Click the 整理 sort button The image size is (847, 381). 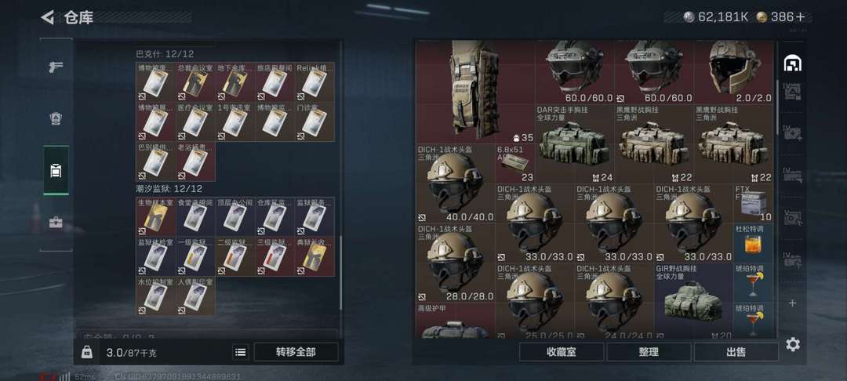[x=649, y=353]
